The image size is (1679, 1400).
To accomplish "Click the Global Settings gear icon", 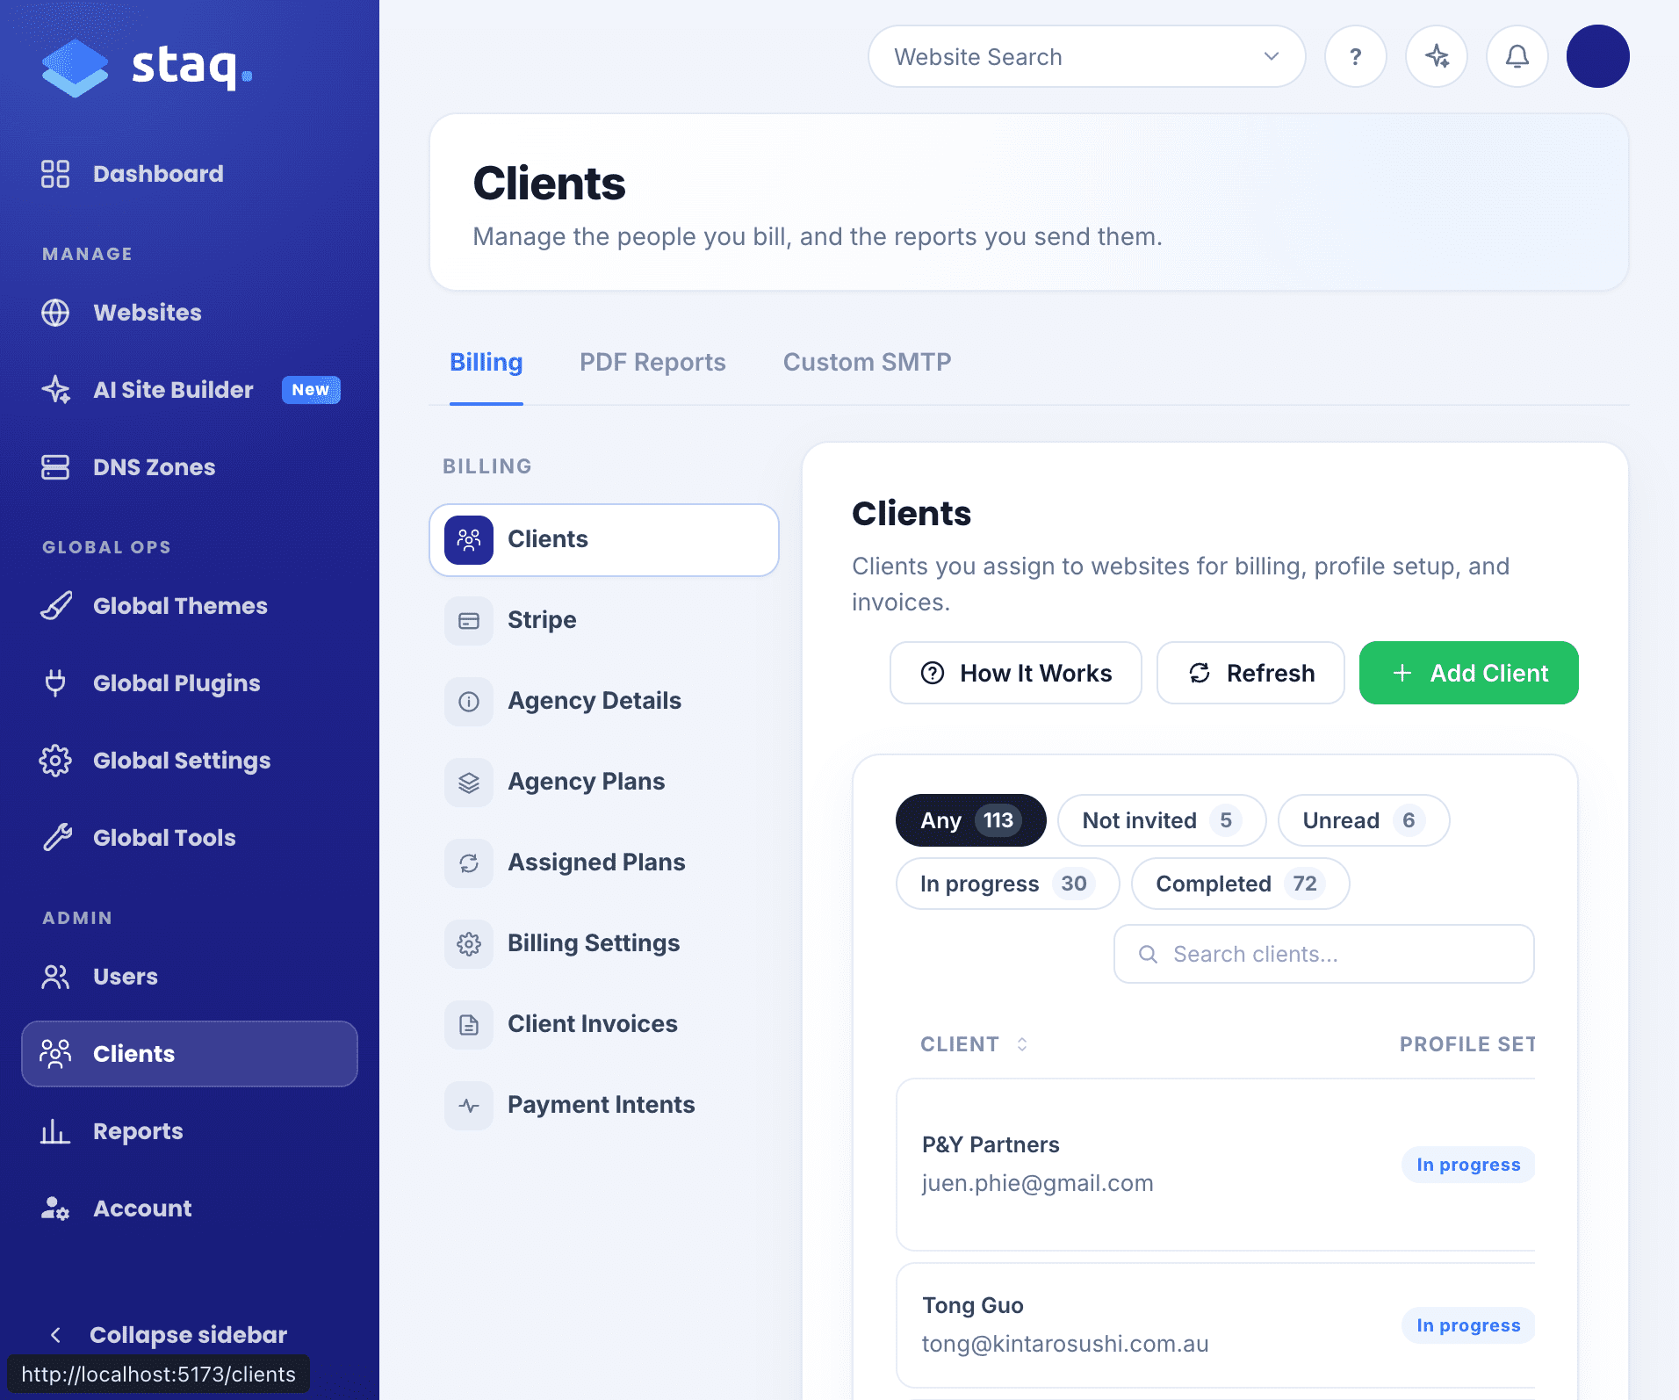I will coord(55,761).
